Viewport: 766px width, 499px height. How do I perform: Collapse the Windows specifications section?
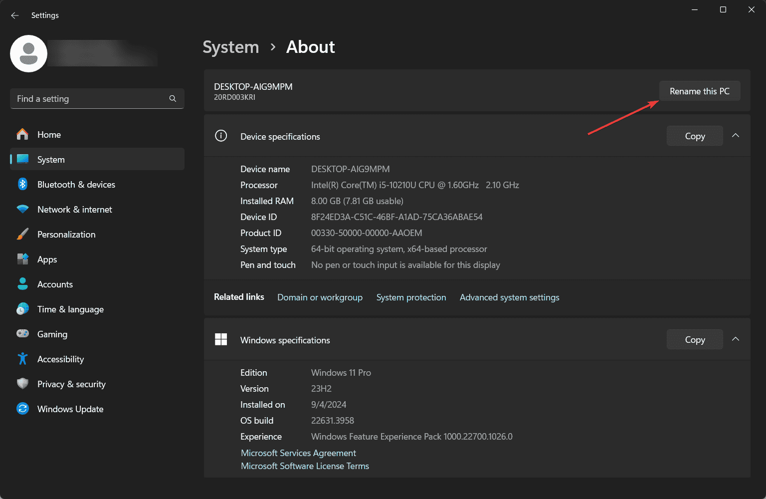click(x=736, y=339)
